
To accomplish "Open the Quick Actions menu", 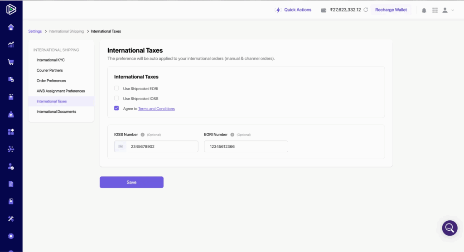I will (294, 10).
